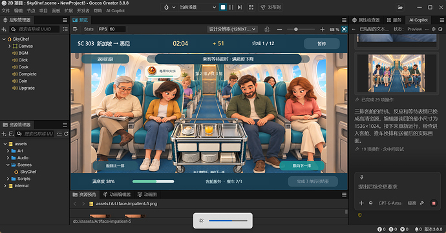Expand the Canvas node
The image size is (446, 233).
pyautogui.click(x=10, y=46)
